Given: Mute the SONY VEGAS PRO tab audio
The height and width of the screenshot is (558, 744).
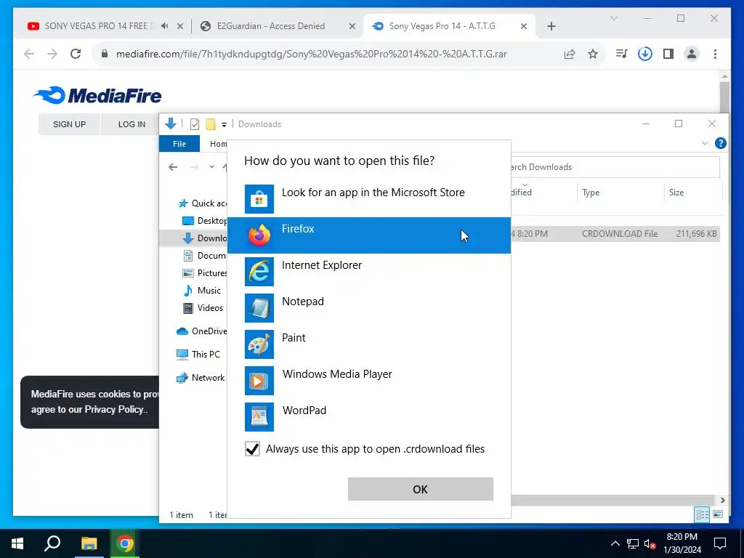Looking at the screenshot, I should (165, 26).
